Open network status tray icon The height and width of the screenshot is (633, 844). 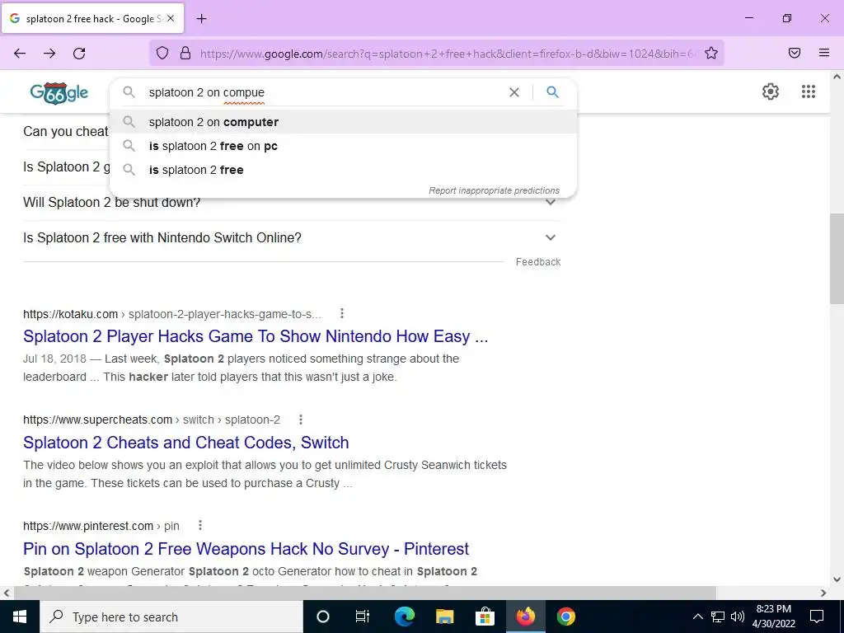(x=718, y=617)
